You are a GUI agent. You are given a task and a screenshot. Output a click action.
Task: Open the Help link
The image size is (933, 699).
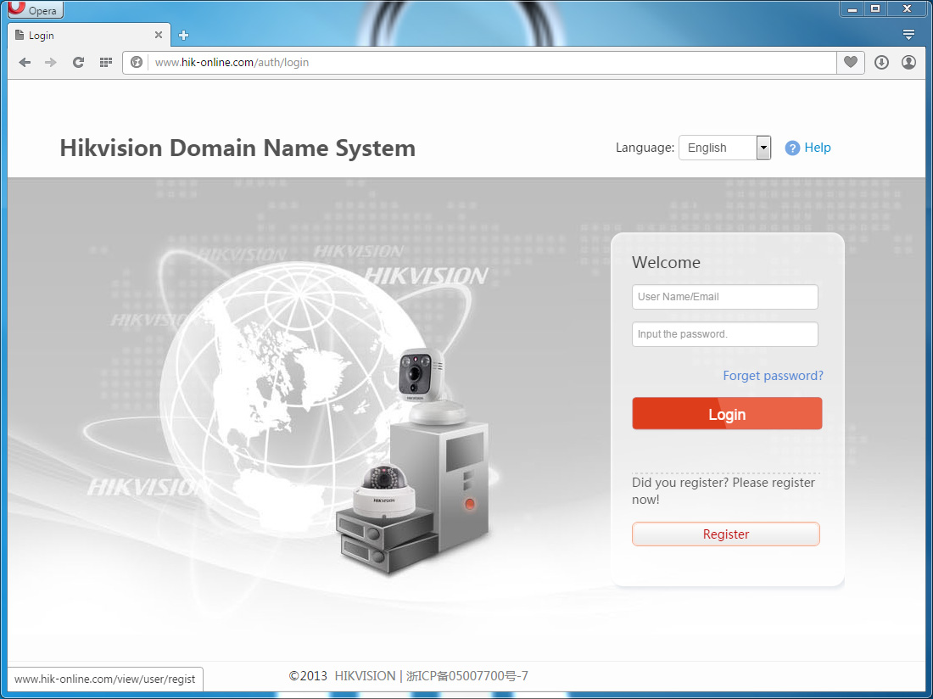[818, 148]
